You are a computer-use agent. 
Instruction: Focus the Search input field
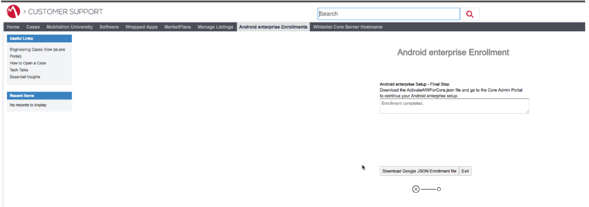[x=389, y=14]
